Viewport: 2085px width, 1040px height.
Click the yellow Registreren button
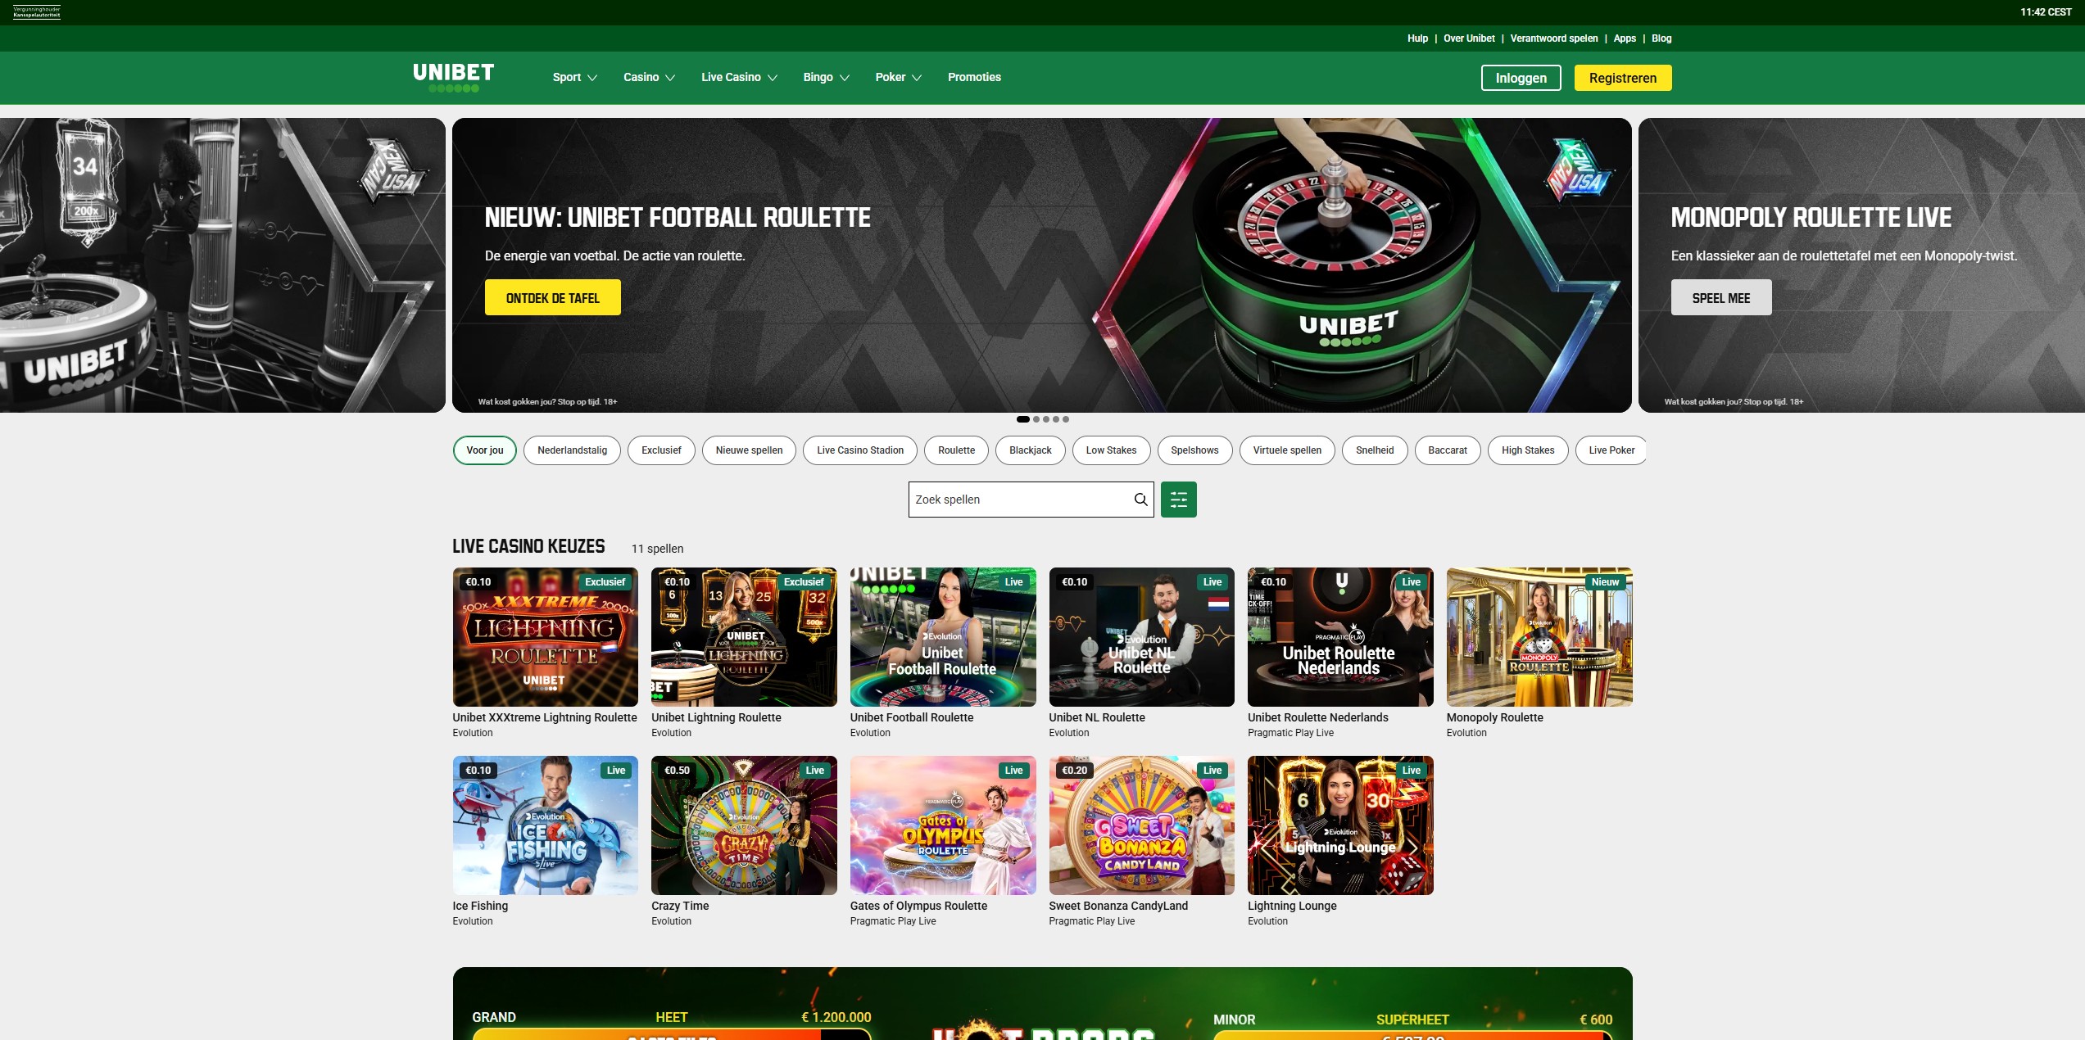click(x=1622, y=78)
